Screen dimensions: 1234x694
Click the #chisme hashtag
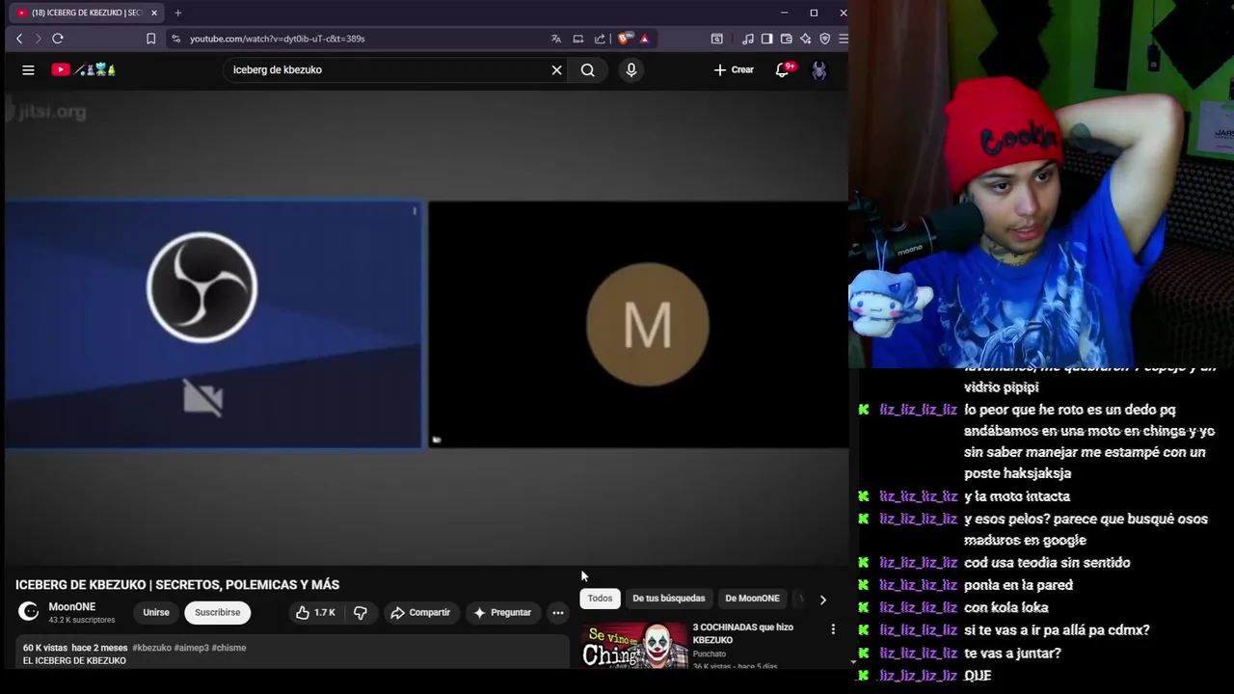(229, 648)
